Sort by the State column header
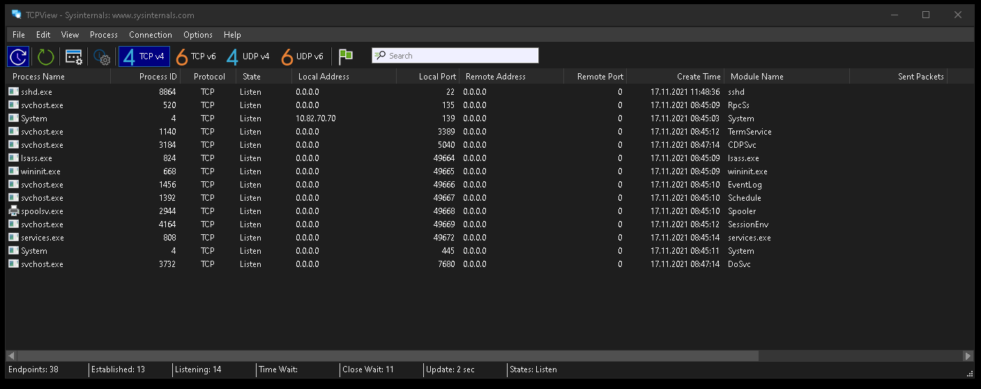Screen dimensions: 981x389 coord(264,77)
